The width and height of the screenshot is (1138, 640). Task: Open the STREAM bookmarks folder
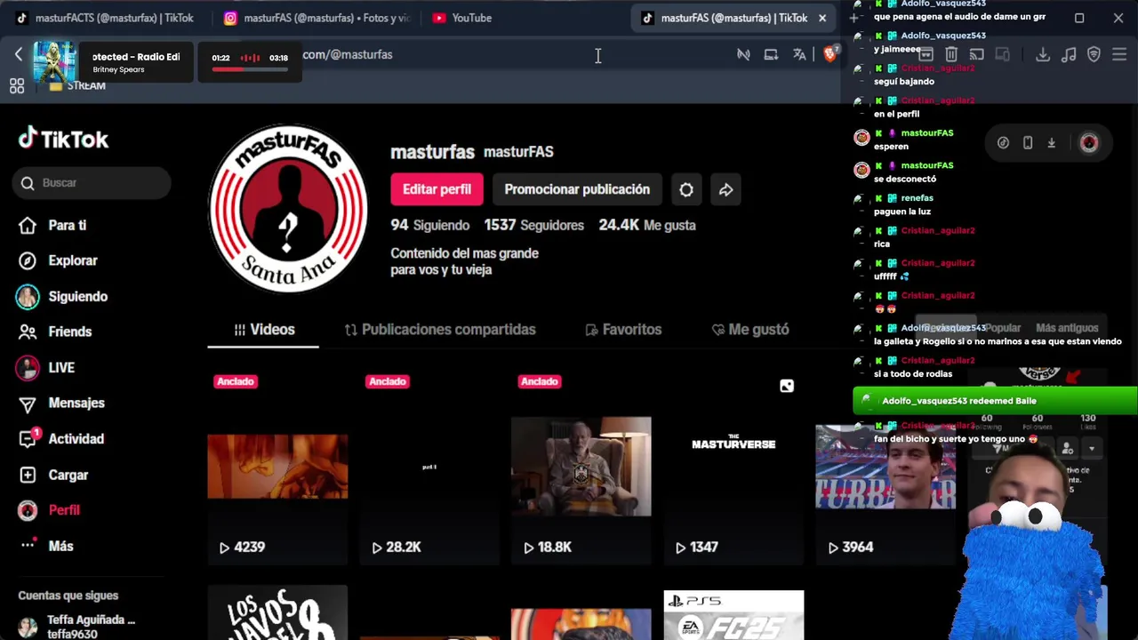tap(78, 85)
